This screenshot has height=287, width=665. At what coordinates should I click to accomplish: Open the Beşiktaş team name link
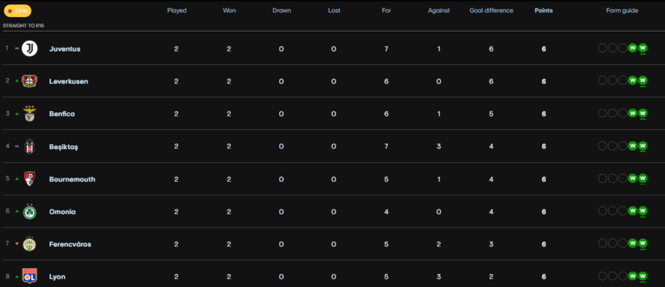point(64,147)
